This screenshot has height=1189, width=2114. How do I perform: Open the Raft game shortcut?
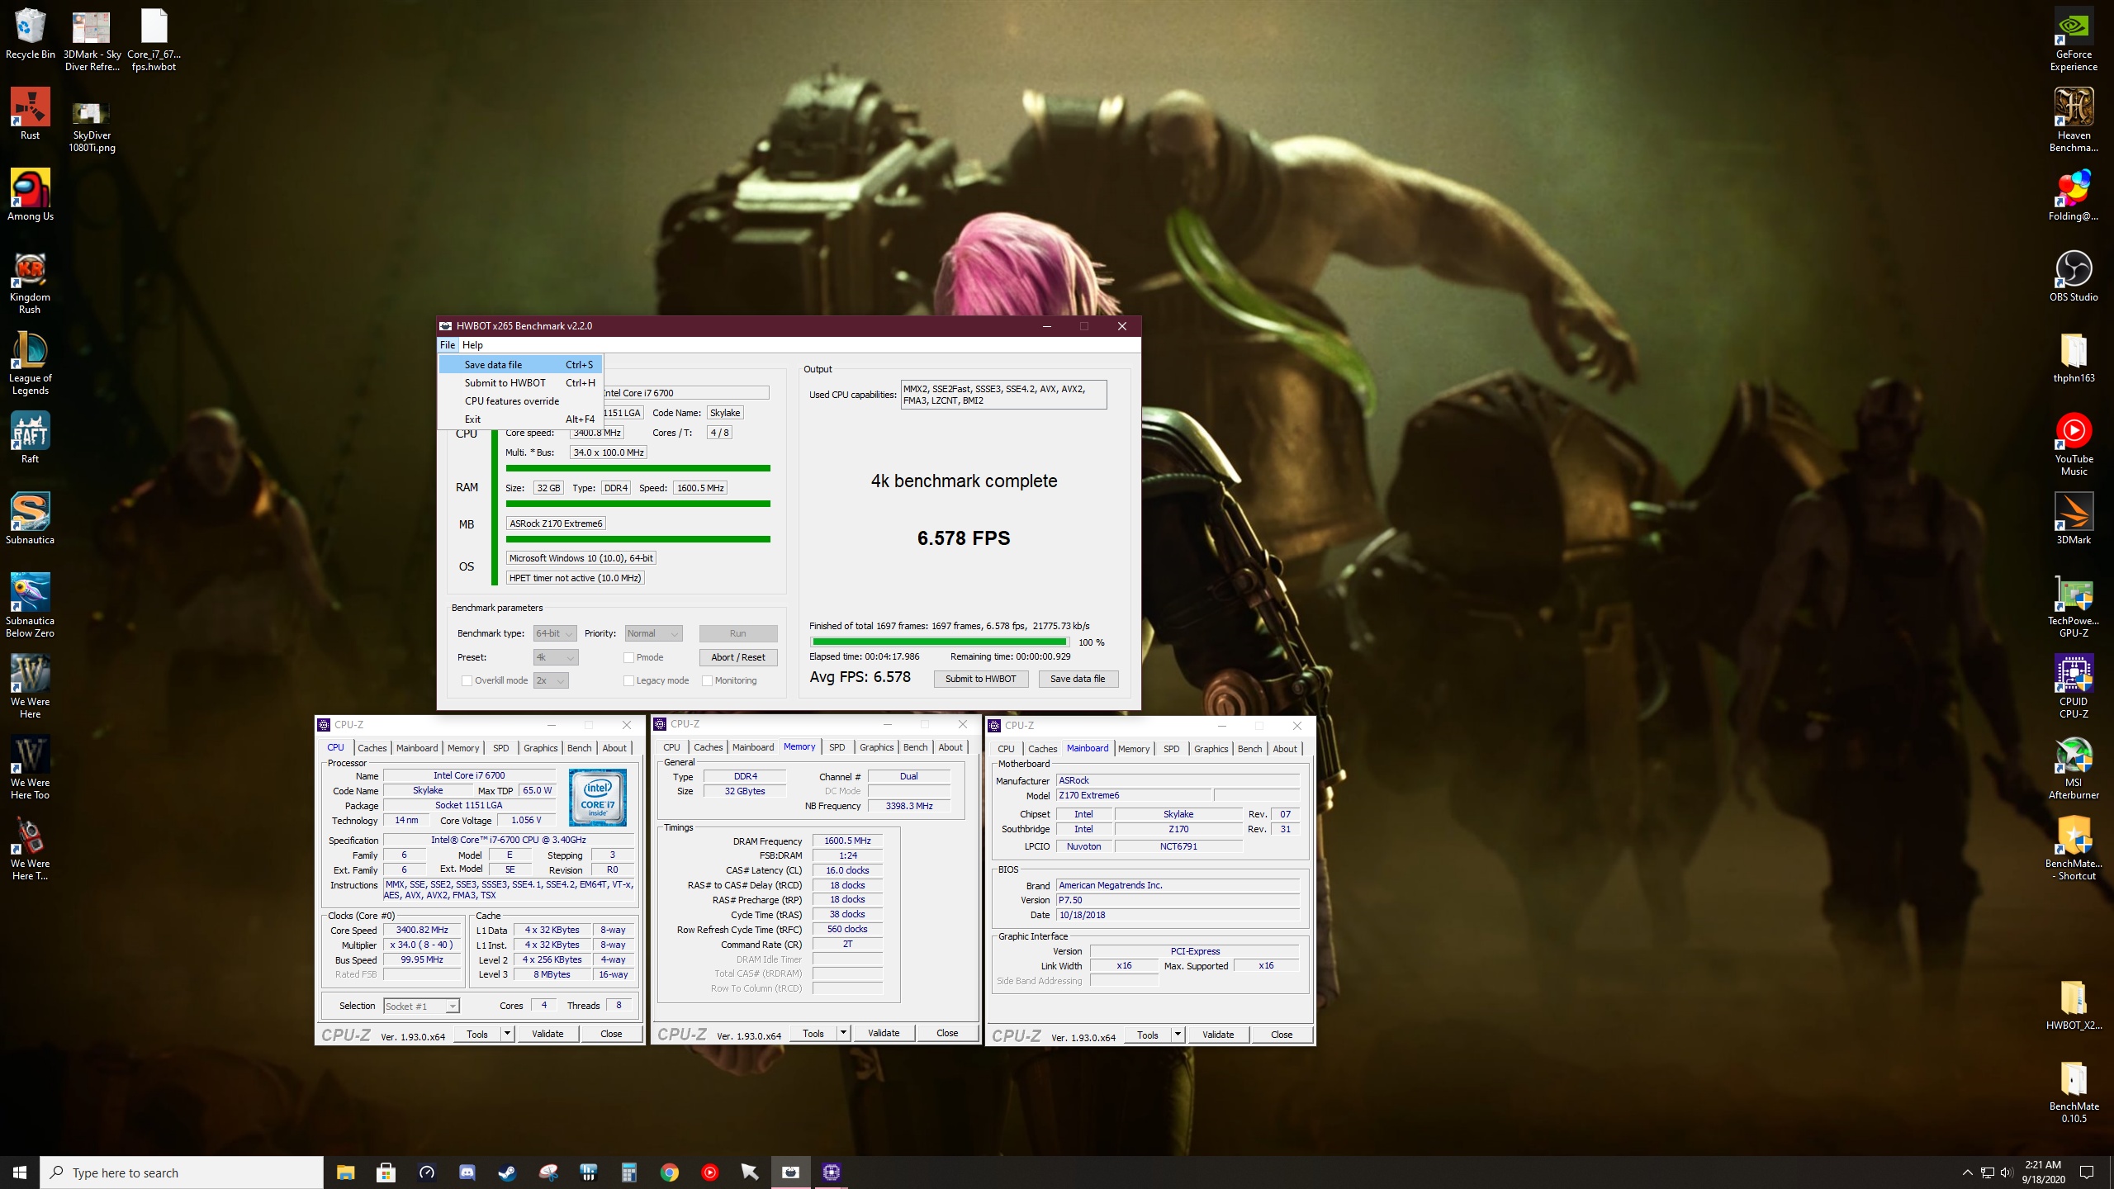click(x=30, y=438)
